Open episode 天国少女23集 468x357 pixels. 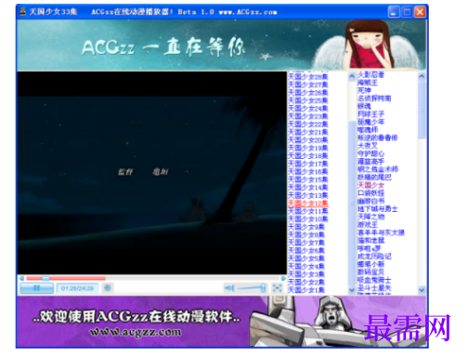308,116
